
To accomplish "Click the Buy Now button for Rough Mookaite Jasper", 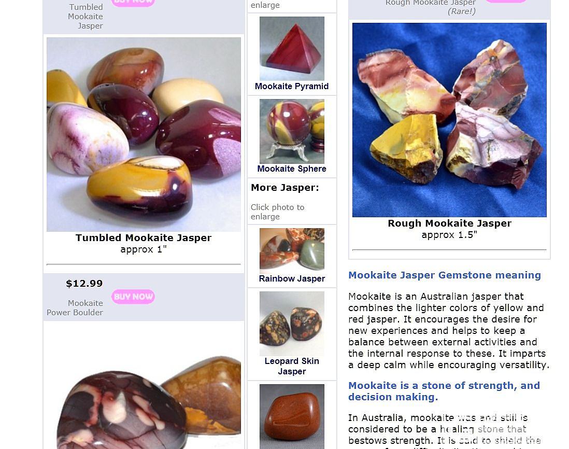I will coord(505,1).
